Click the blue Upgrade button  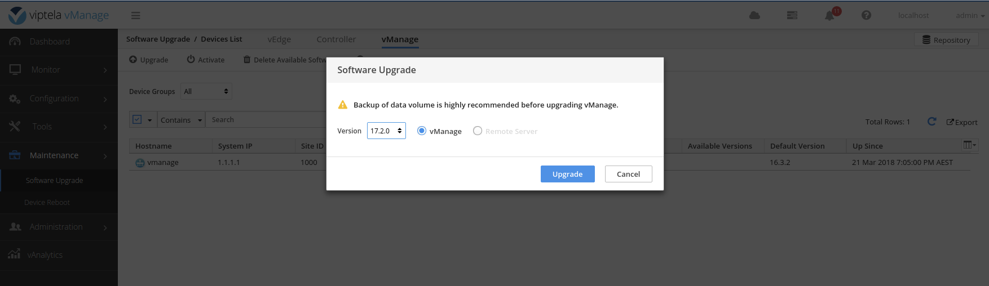coord(567,174)
